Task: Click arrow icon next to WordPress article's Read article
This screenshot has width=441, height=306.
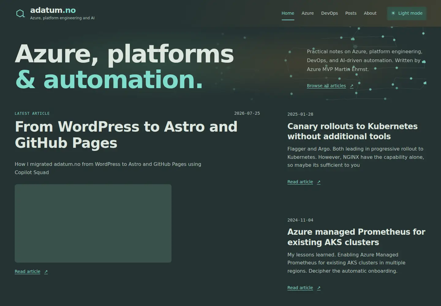Action: [46, 272]
